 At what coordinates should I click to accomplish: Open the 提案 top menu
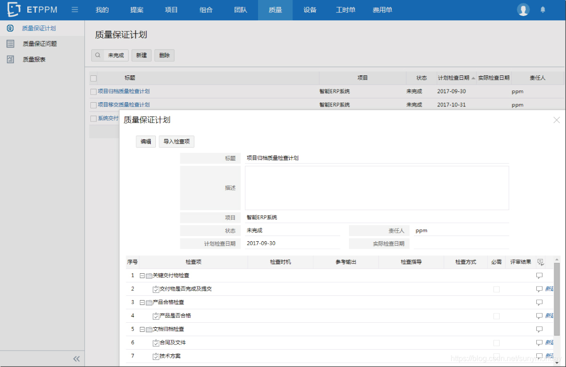point(137,10)
